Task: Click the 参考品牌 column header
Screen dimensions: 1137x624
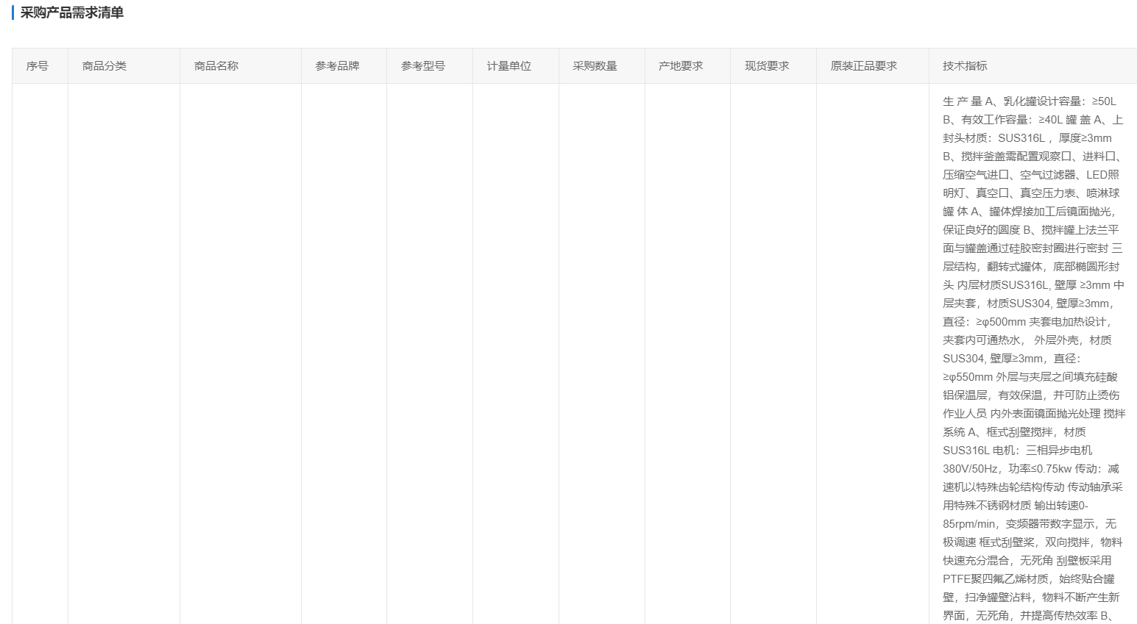Action: (x=337, y=66)
